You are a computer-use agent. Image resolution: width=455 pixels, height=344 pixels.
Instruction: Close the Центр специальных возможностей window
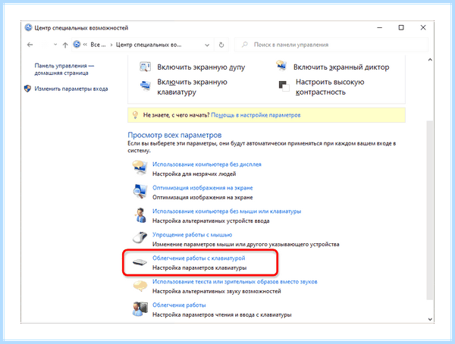423,27
